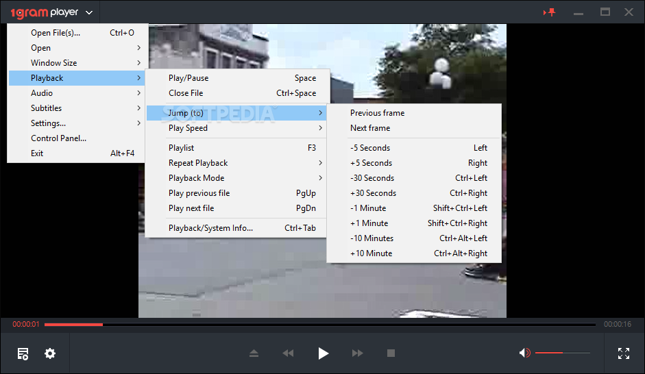Jump back -5 Seconds

pyautogui.click(x=414, y=148)
